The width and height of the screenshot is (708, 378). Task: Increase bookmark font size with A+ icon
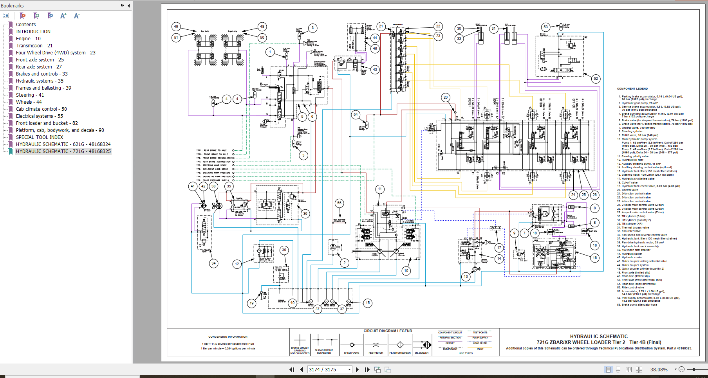(63, 16)
